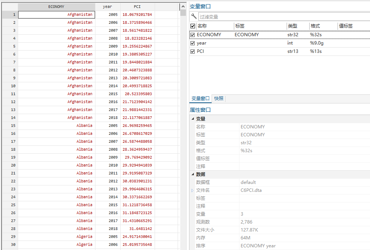The height and width of the screenshot is (250, 370).
Task: Click the 数据框 value default
Action: pos(248,182)
